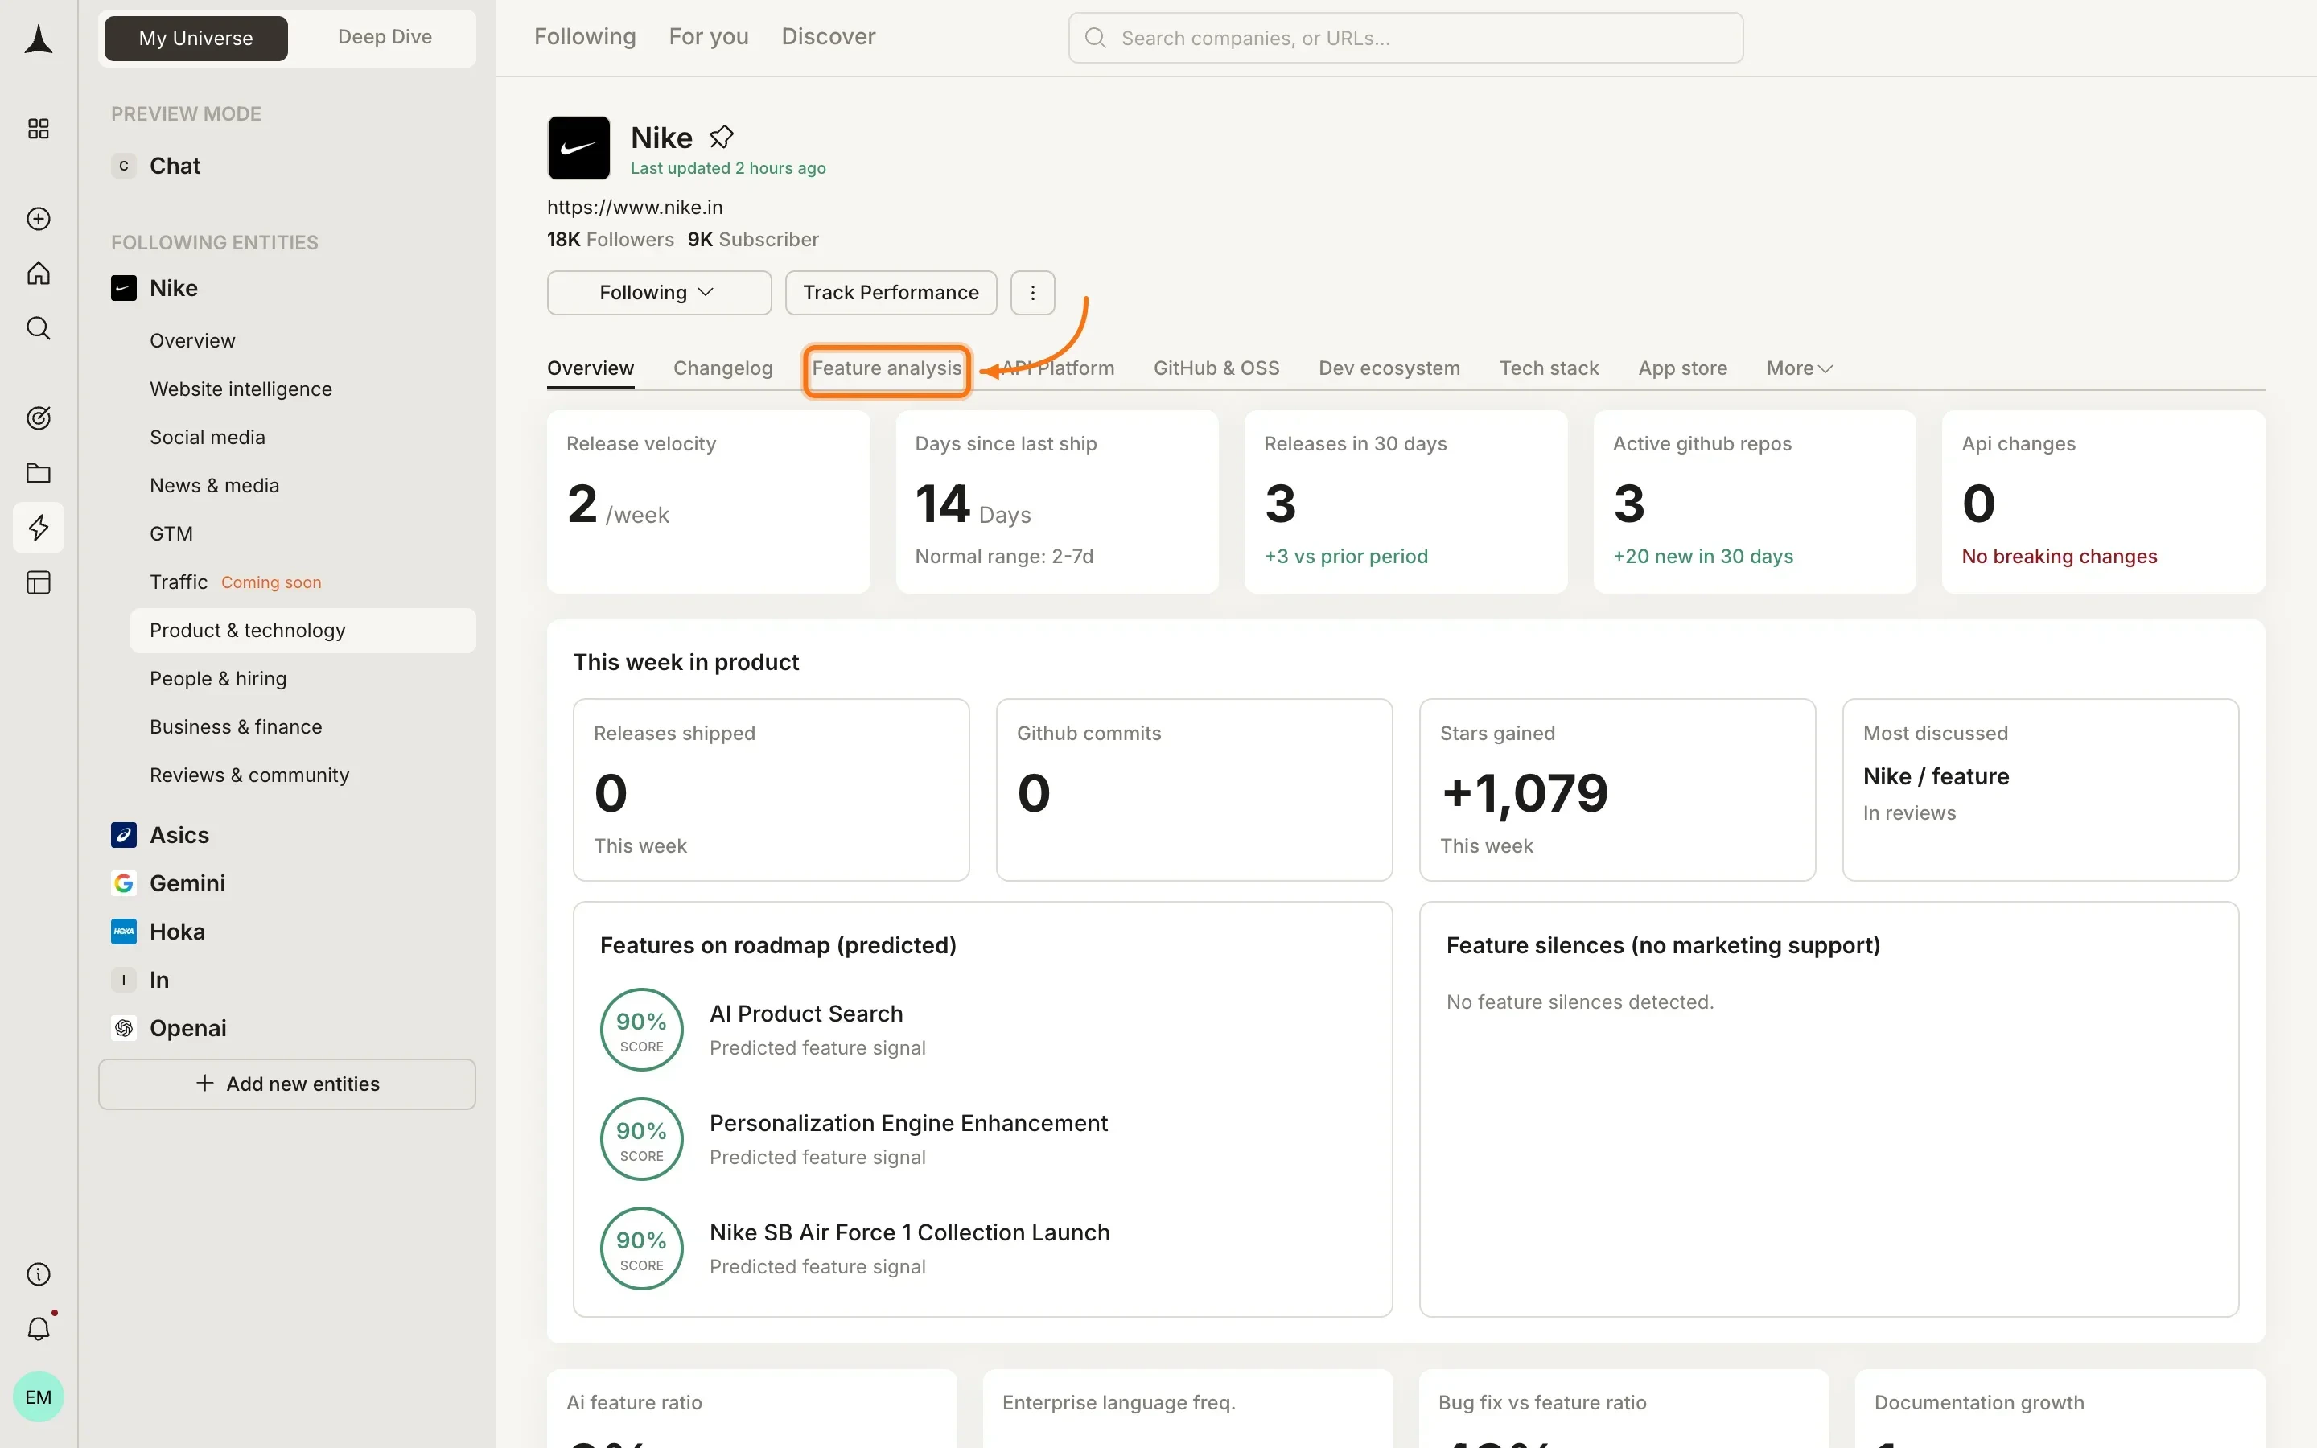This screenshot has height=1448, width=2317.
Task: Open Traffic coming soon sidebar item
Action: [x=236, y=582]
